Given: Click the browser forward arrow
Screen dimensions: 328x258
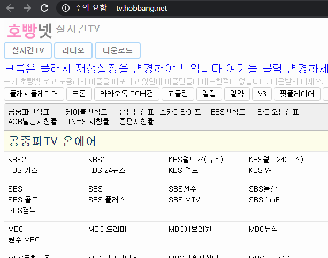Looking at the screenshot, I should point(27,8).
